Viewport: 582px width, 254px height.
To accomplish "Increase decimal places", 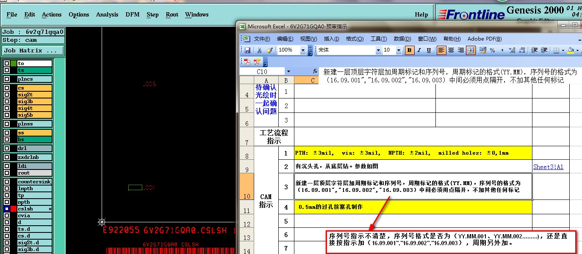I will click(x=512, y=50).
